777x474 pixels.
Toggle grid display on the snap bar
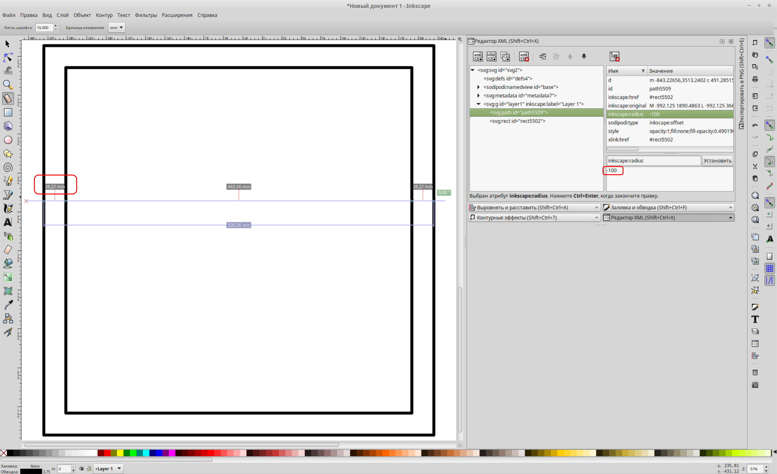tap(770, 268)
